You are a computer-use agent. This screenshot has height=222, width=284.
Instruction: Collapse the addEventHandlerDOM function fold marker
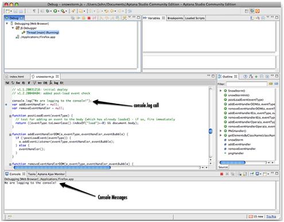[x=10, y=135]
